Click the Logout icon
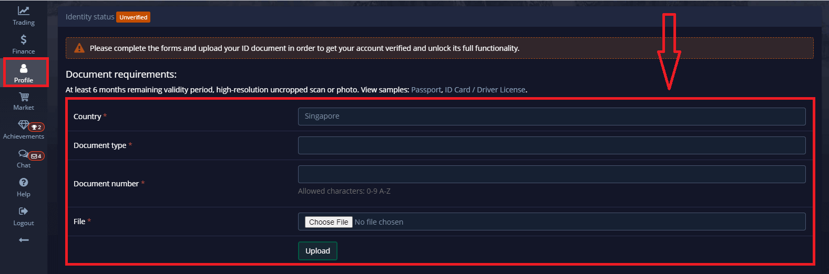The height and width of the screenshot is (274, 829). [x=24, y=212]
